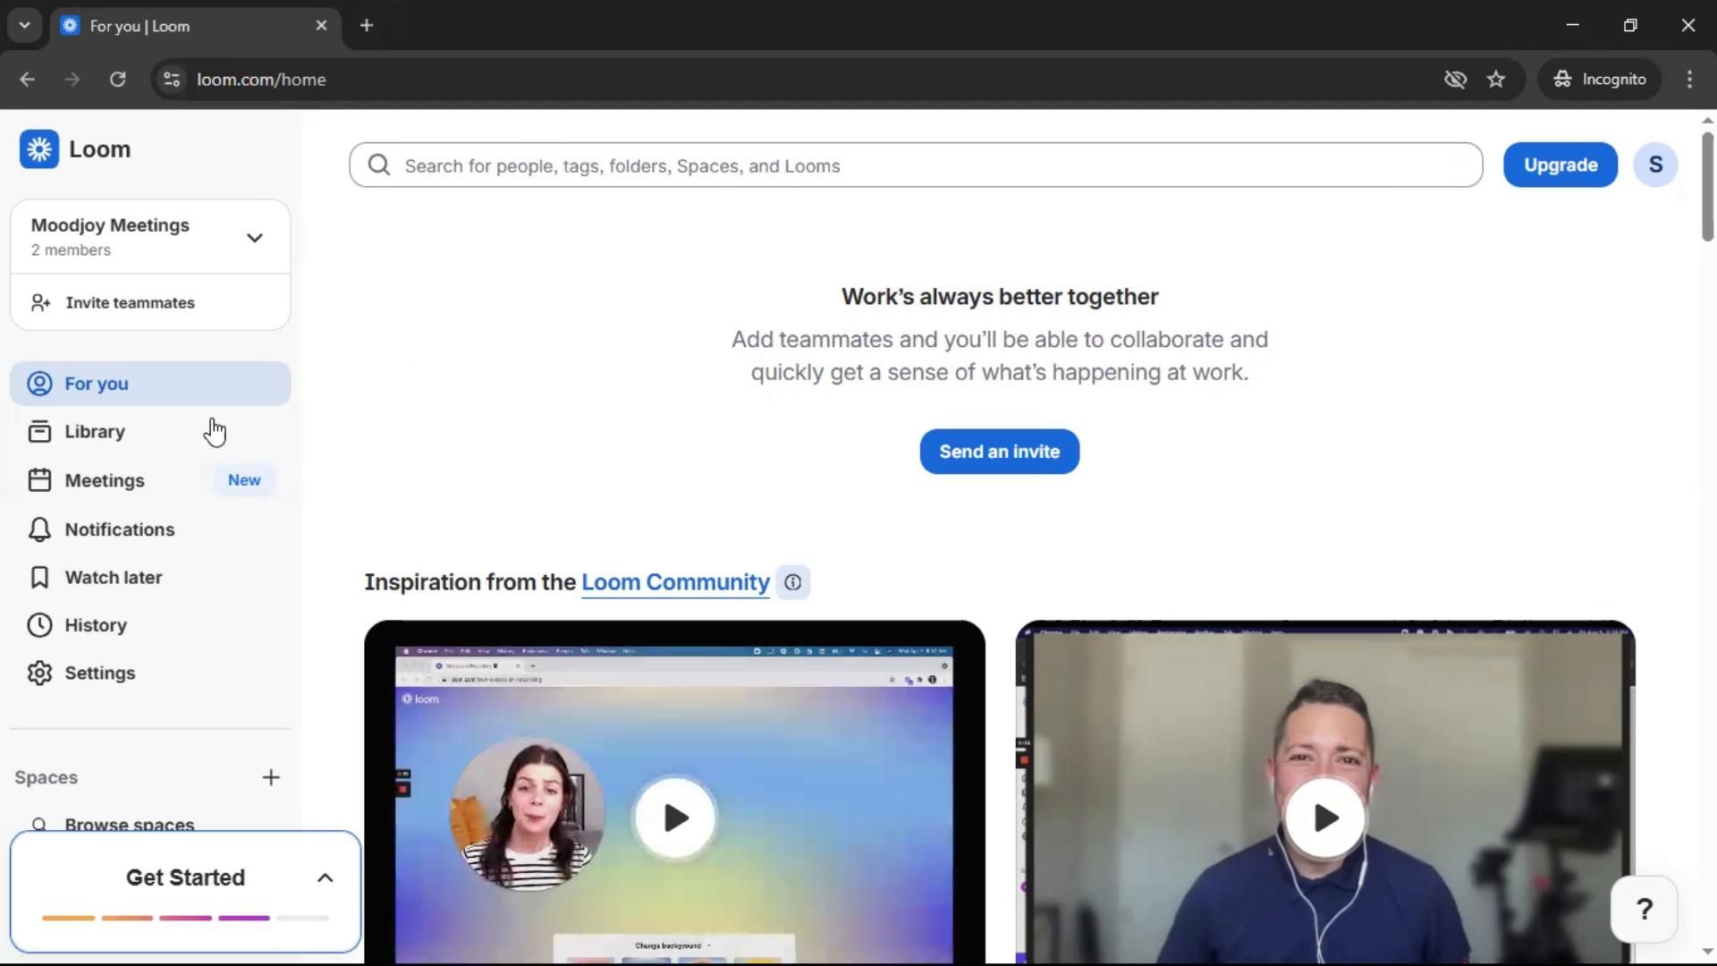
Task: Select the For you menu item
Action: point(97,384)
